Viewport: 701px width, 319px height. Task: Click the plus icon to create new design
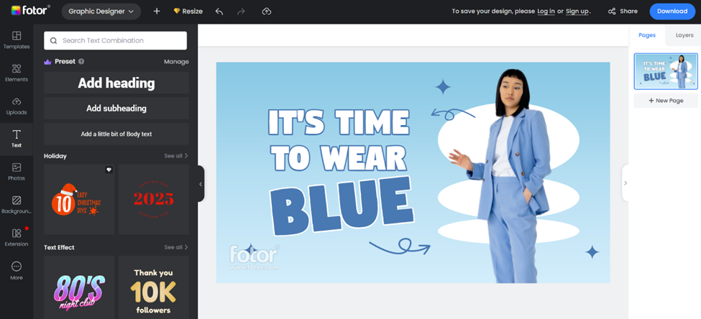157,11
